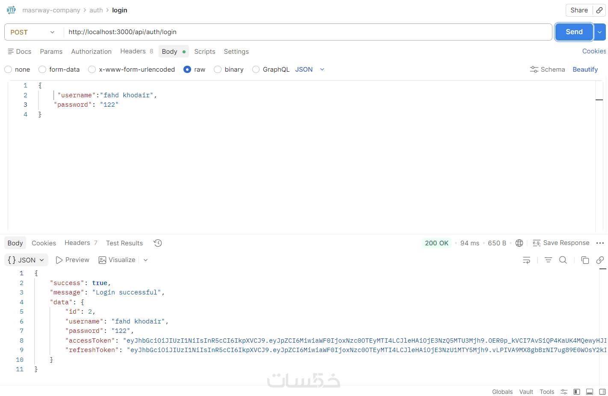Click the "username" line in request body

tap(107, 95)
